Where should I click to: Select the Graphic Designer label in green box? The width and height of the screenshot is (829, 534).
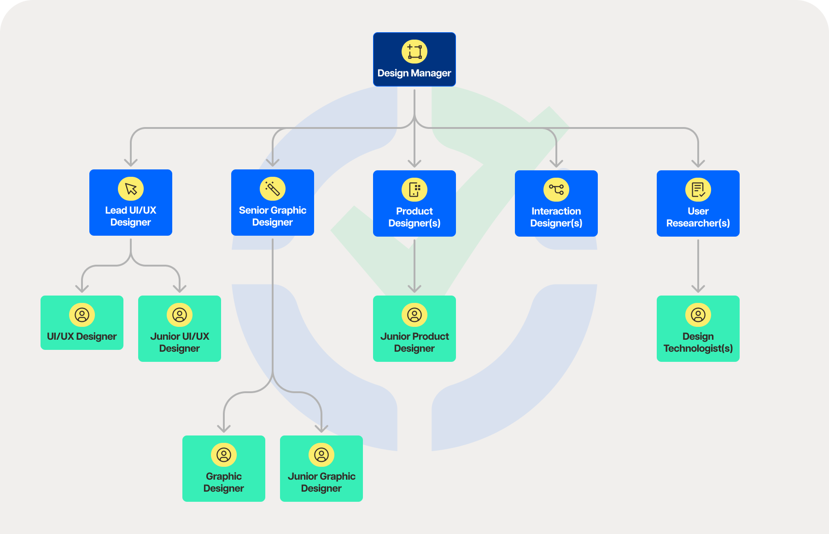[x=224, y=482]
